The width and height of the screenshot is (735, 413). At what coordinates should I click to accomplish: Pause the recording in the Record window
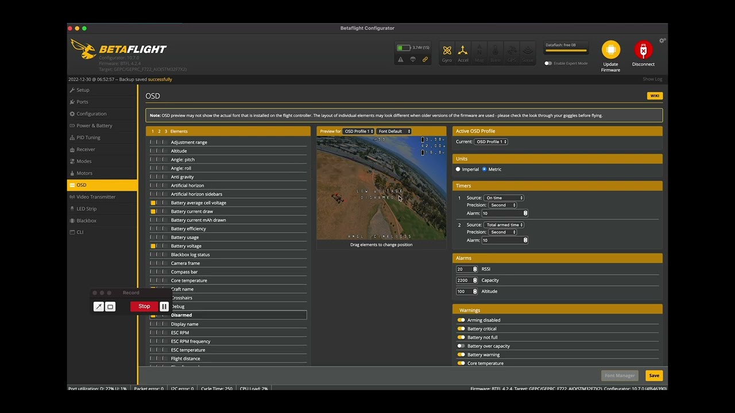click(164, 306)
